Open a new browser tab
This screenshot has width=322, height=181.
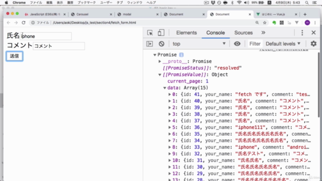305,15
